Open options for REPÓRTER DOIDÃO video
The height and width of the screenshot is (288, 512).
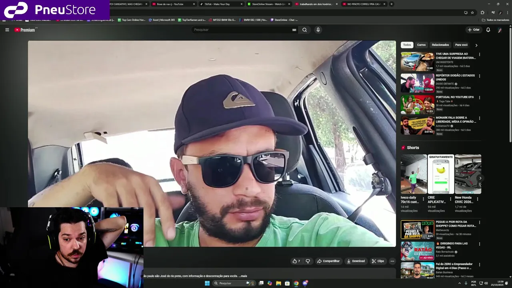tap(480, 76)
